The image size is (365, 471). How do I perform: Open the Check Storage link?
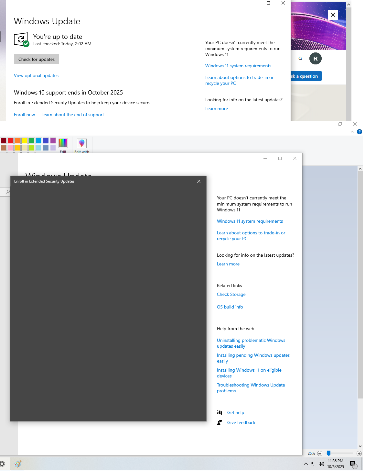tap(231, 294)
